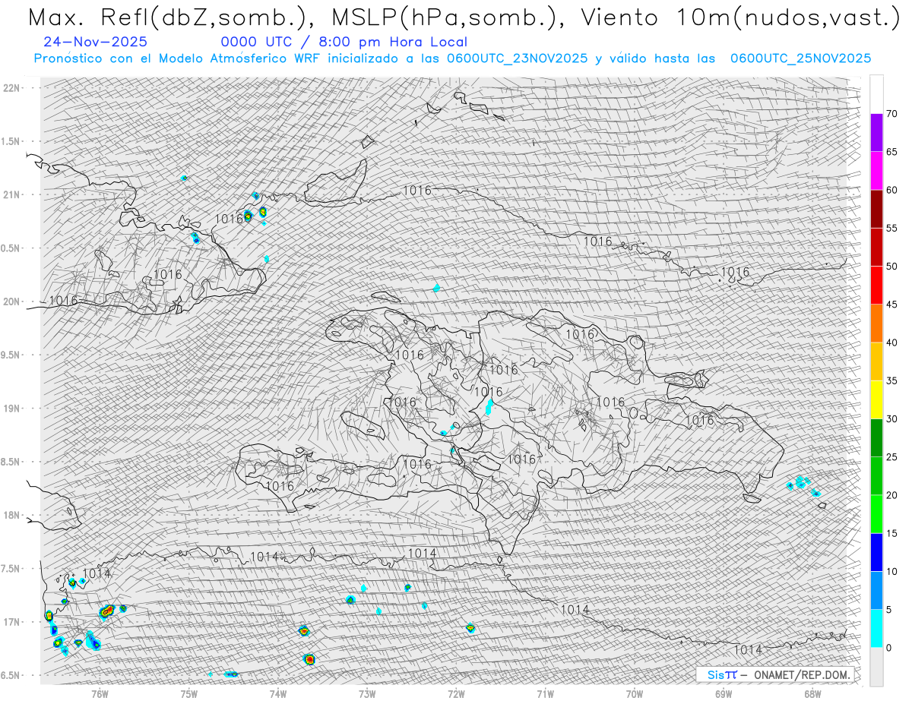This screenshot has width=912, height=704.
Task: Click the 72W longitude axis label
Action: point(456,694)
